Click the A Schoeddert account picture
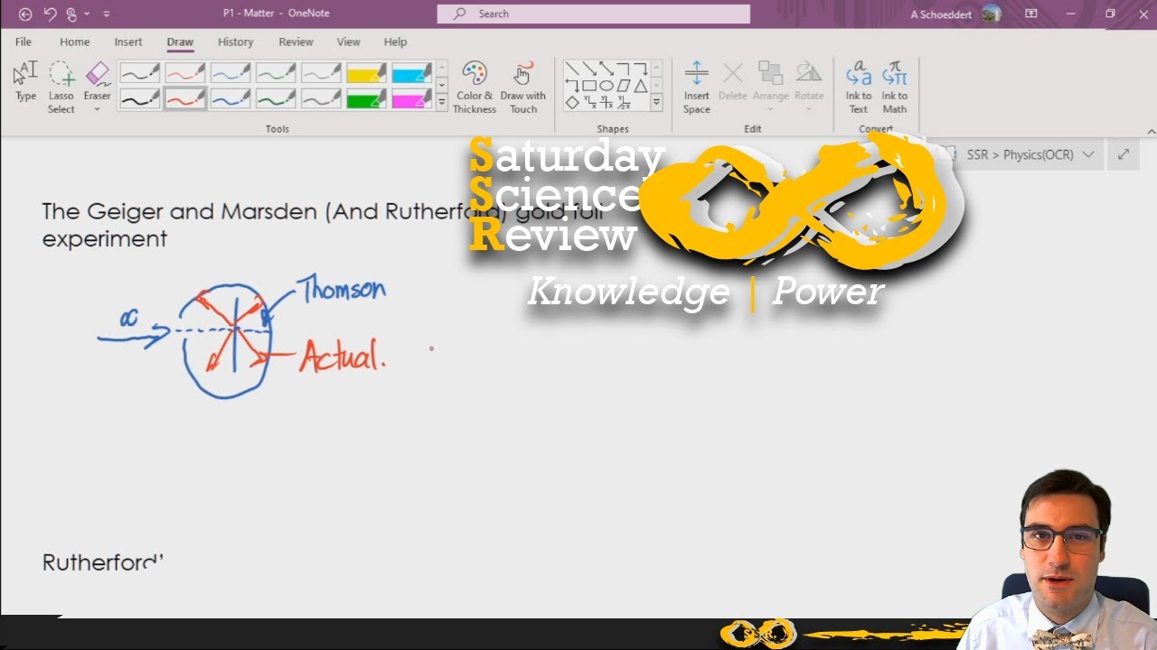The image size is (1157, 650). [x=992, y=14]
